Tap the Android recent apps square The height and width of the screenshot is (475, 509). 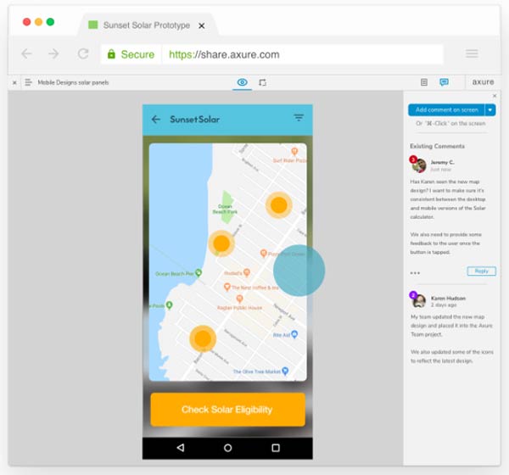point(276,448)
